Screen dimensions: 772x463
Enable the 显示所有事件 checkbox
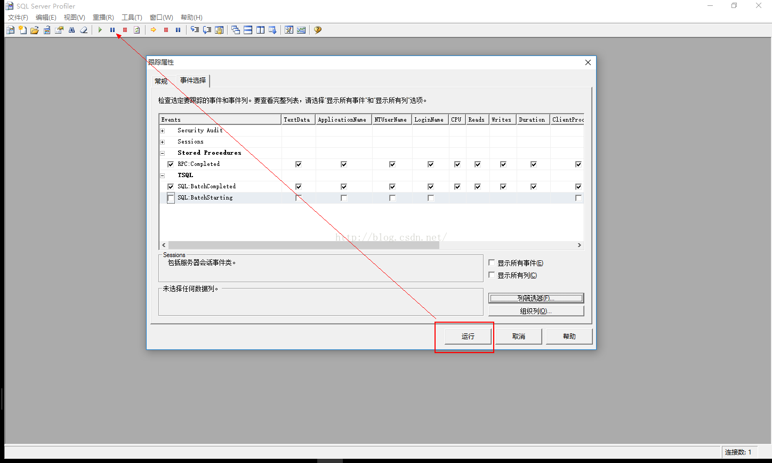[x=492, y=262]
